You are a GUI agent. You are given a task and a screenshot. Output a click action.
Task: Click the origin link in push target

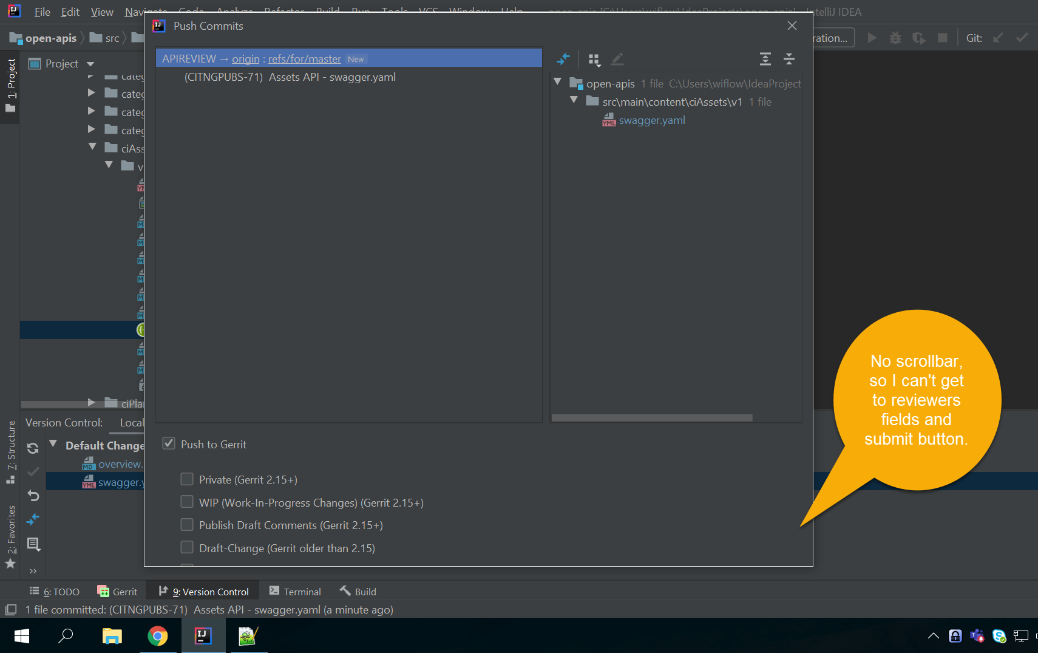pyautogui.click(x=245, y=58)
